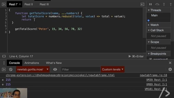Close the console drawer
The image size is (174, 98).
click(170, 63)
